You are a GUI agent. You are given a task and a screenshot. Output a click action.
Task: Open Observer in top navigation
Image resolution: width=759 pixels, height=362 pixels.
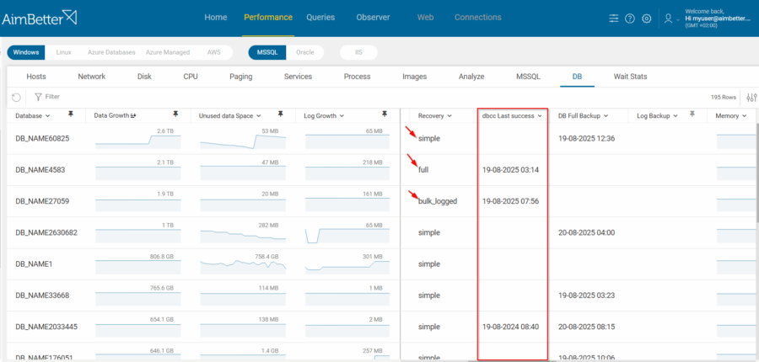[374, 18]
